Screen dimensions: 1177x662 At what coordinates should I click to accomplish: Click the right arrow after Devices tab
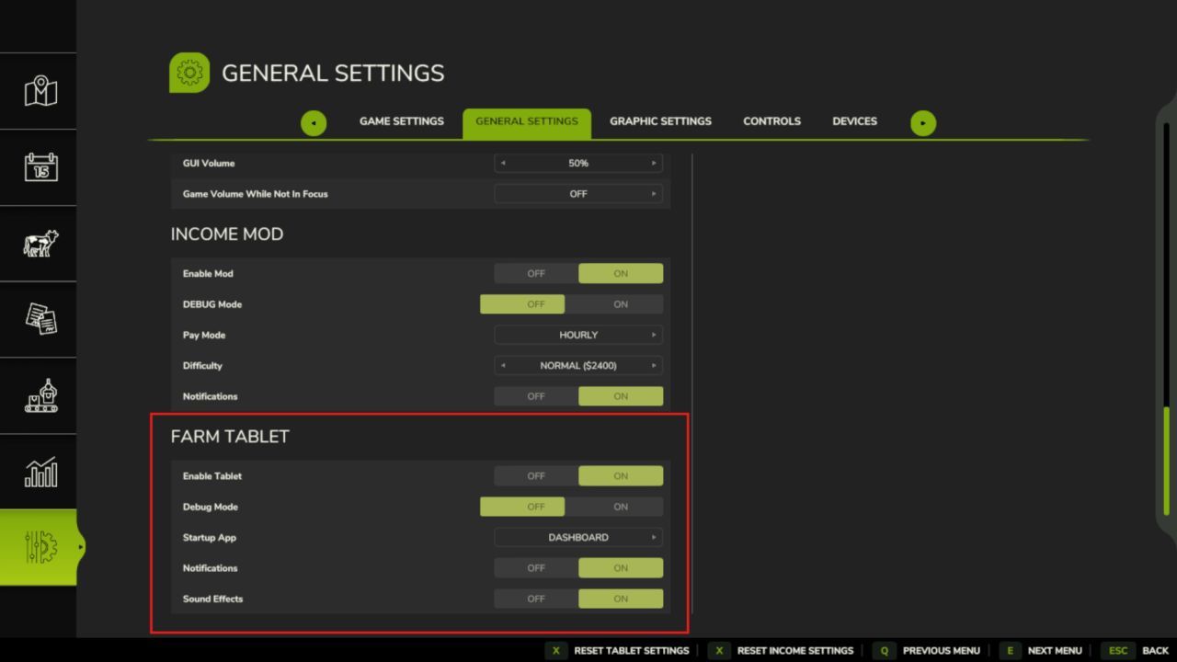pyautogui.click(x=922, y=123)
